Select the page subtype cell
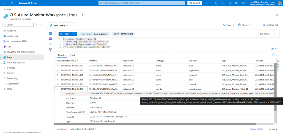Viewport: 283px width, 133px height. point(191,80)
